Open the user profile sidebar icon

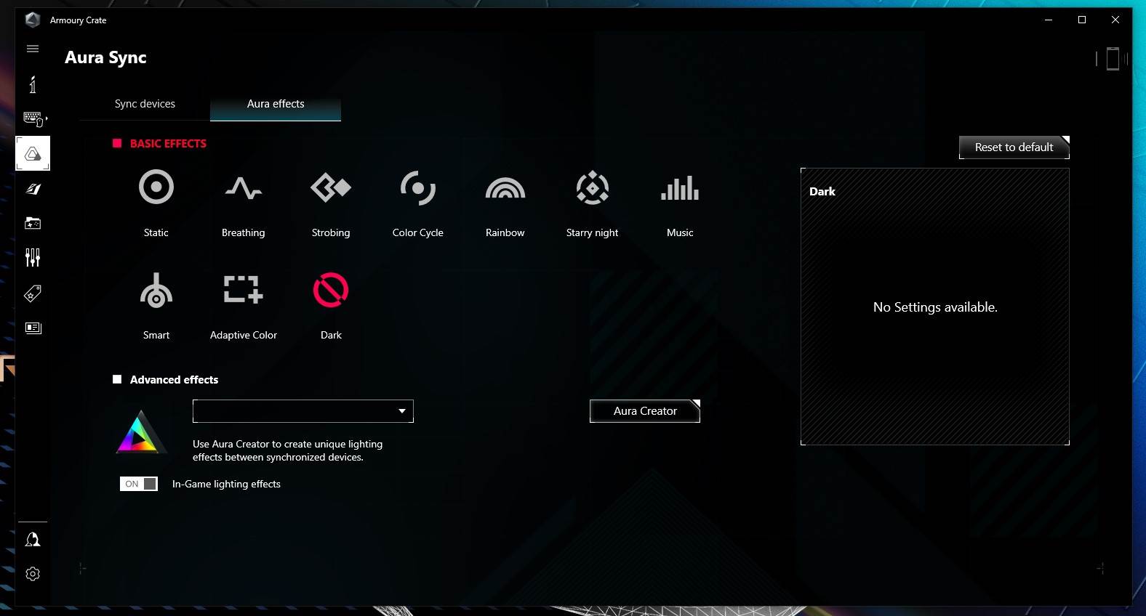point(33,540)
